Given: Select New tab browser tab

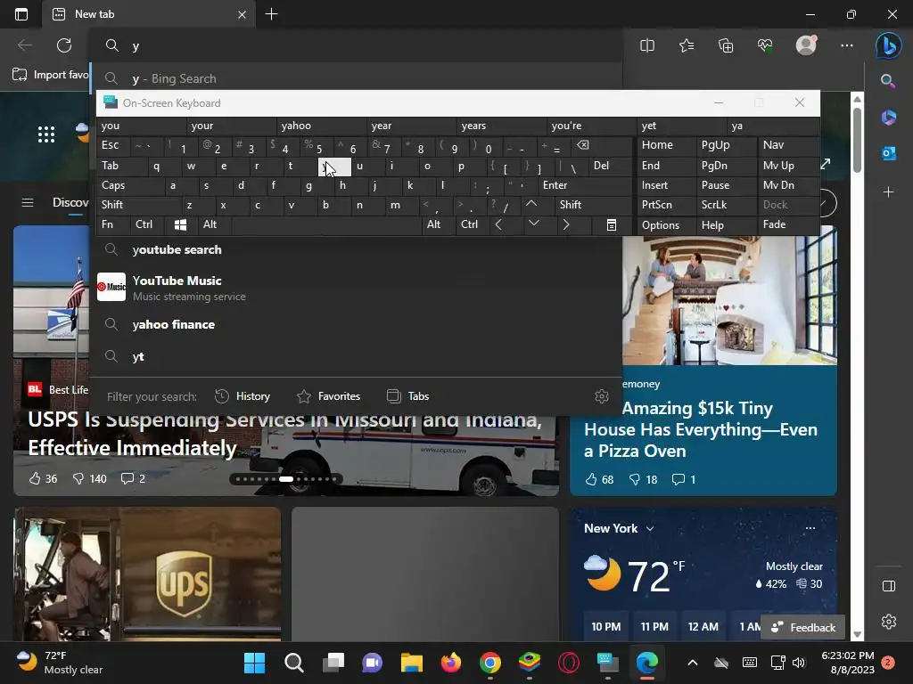Looking at the screenshot, I should point(149,14).
